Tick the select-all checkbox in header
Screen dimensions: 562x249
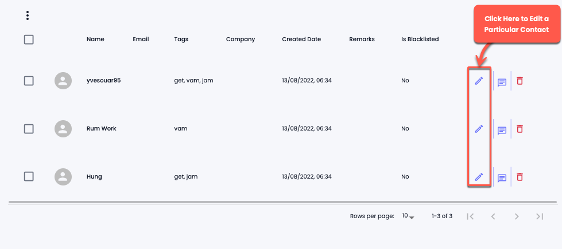(29, 39)
